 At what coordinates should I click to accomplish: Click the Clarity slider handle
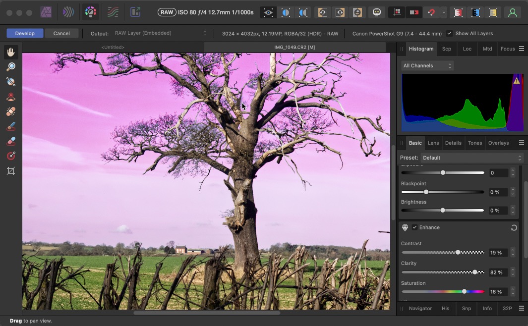[x=475, y=272]
